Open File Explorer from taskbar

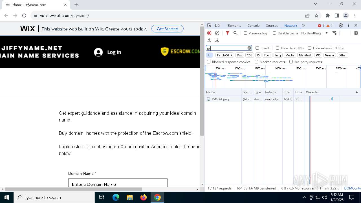[130, 197]
